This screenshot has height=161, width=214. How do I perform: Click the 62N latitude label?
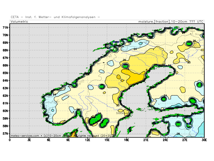5,96
